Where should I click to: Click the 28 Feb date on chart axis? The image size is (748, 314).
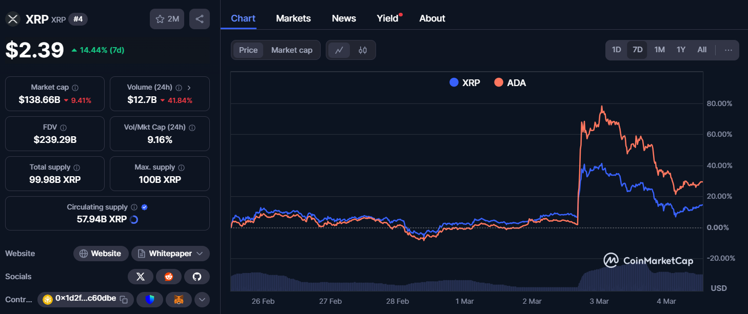tap(398, 301)
